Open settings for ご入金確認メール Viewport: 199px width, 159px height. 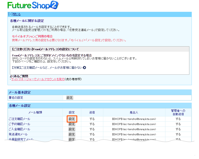point(72,129)
